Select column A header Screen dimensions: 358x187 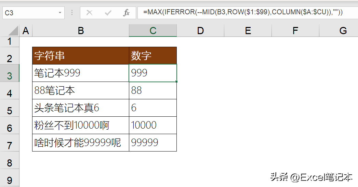click(x=26, y=31)
